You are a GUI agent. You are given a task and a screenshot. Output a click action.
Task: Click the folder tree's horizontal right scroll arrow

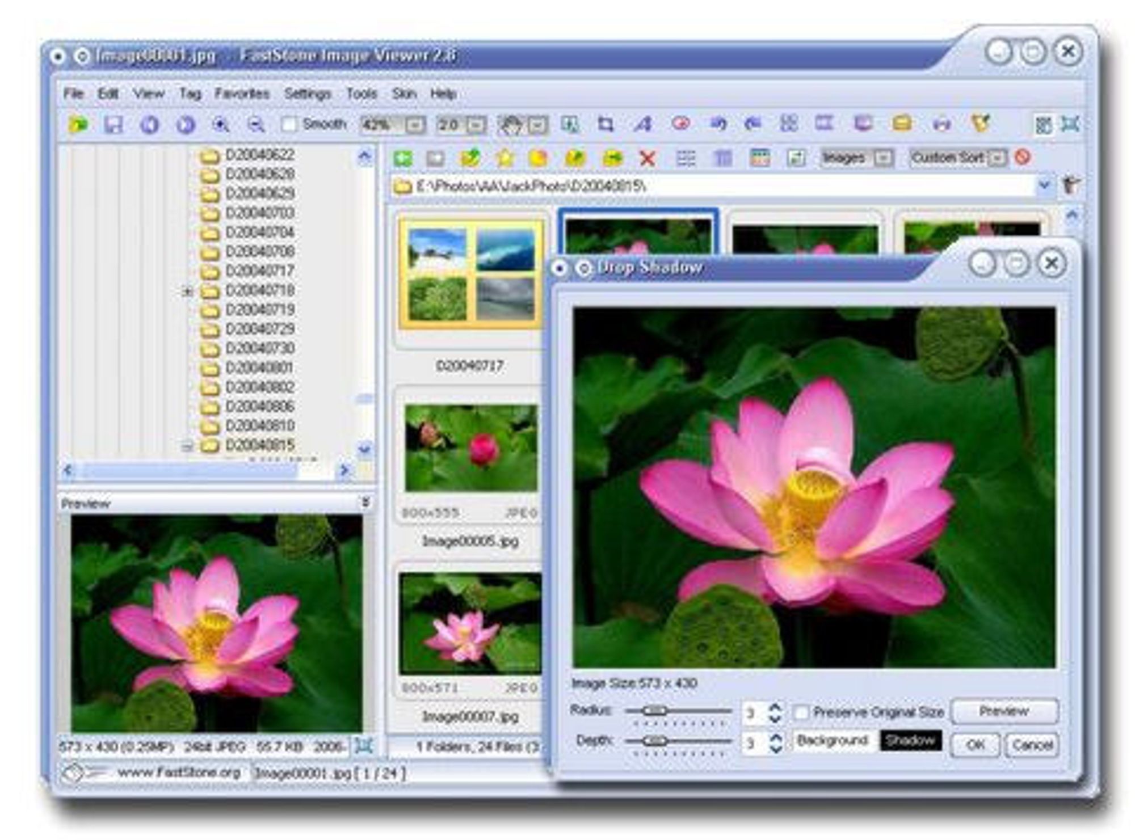(x=344, y=470)
